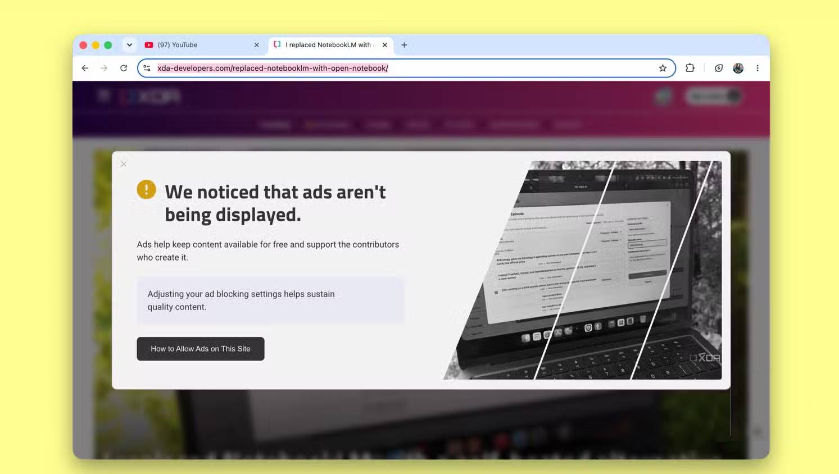Open a new tab with plus button

point(404,45)
